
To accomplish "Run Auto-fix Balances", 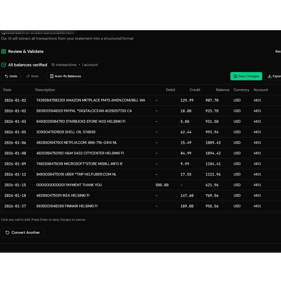I will (x=65, y=76).
